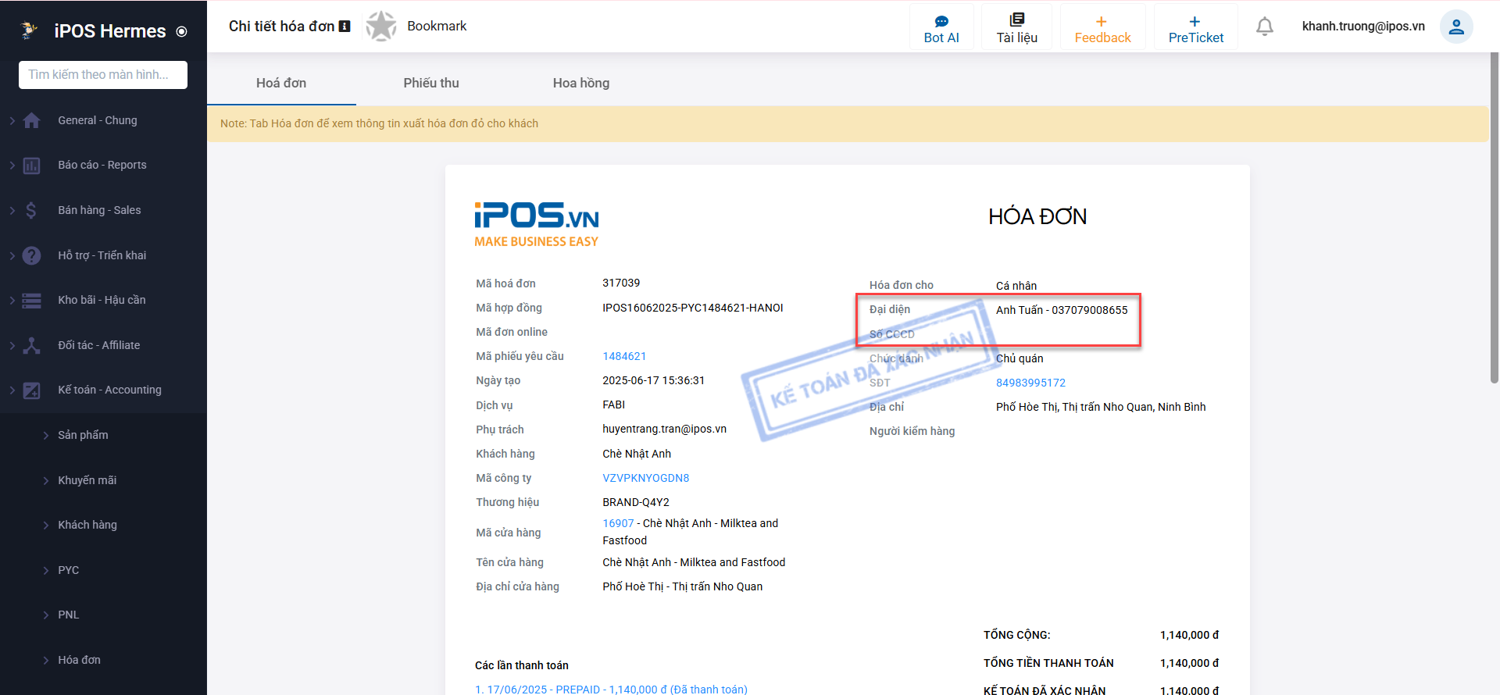Open the PYC submenu item
This screenshot has width=1500, height=695.
[69, 570]
